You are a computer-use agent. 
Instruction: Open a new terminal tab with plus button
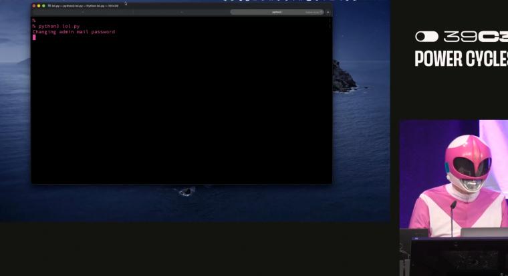[328, 12]
